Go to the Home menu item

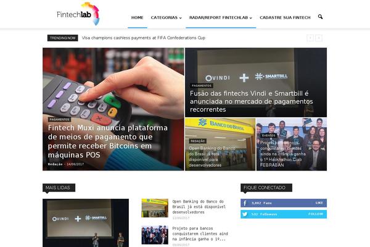coord(138,18)
